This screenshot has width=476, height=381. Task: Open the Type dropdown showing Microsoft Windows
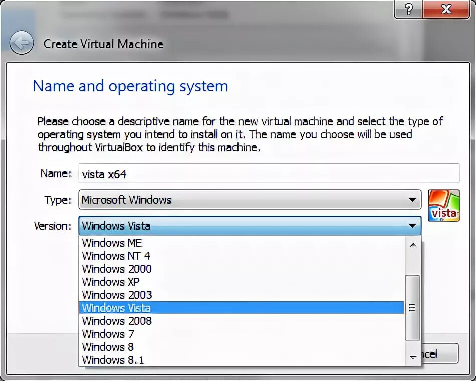click(x=250, y=200)
